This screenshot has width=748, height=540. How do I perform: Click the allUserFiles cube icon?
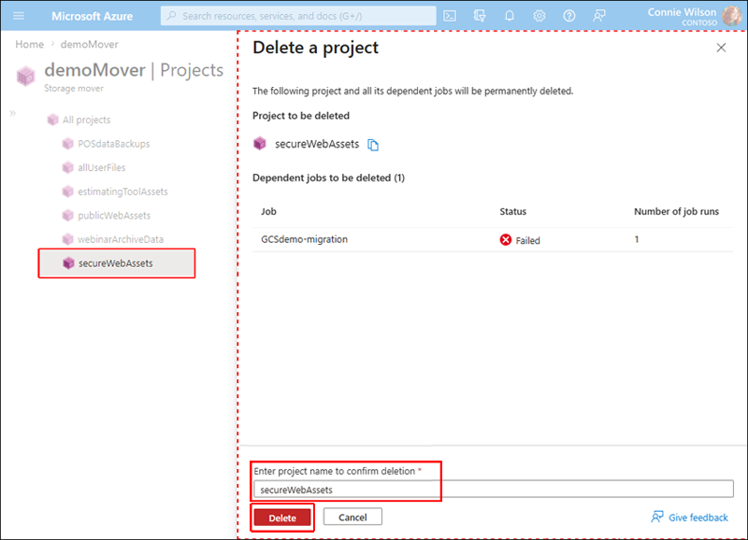point(67,167)
